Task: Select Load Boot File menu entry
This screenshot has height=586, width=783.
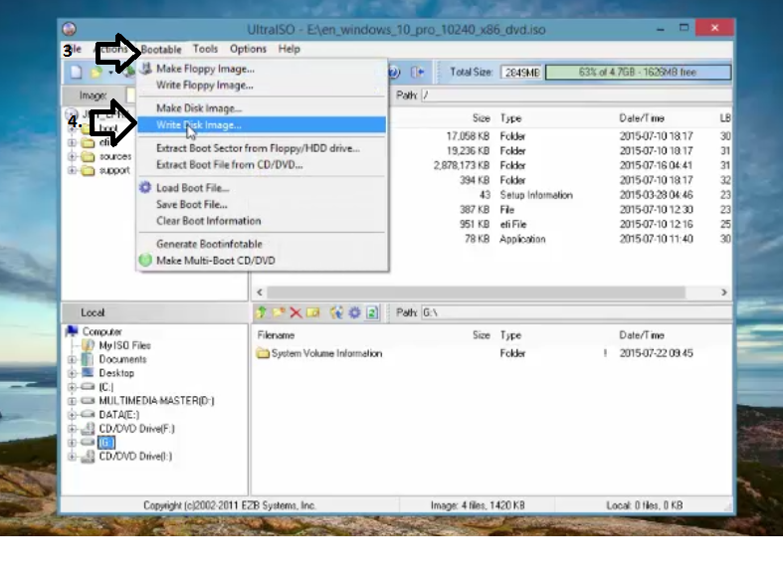Action: (262, 188)
